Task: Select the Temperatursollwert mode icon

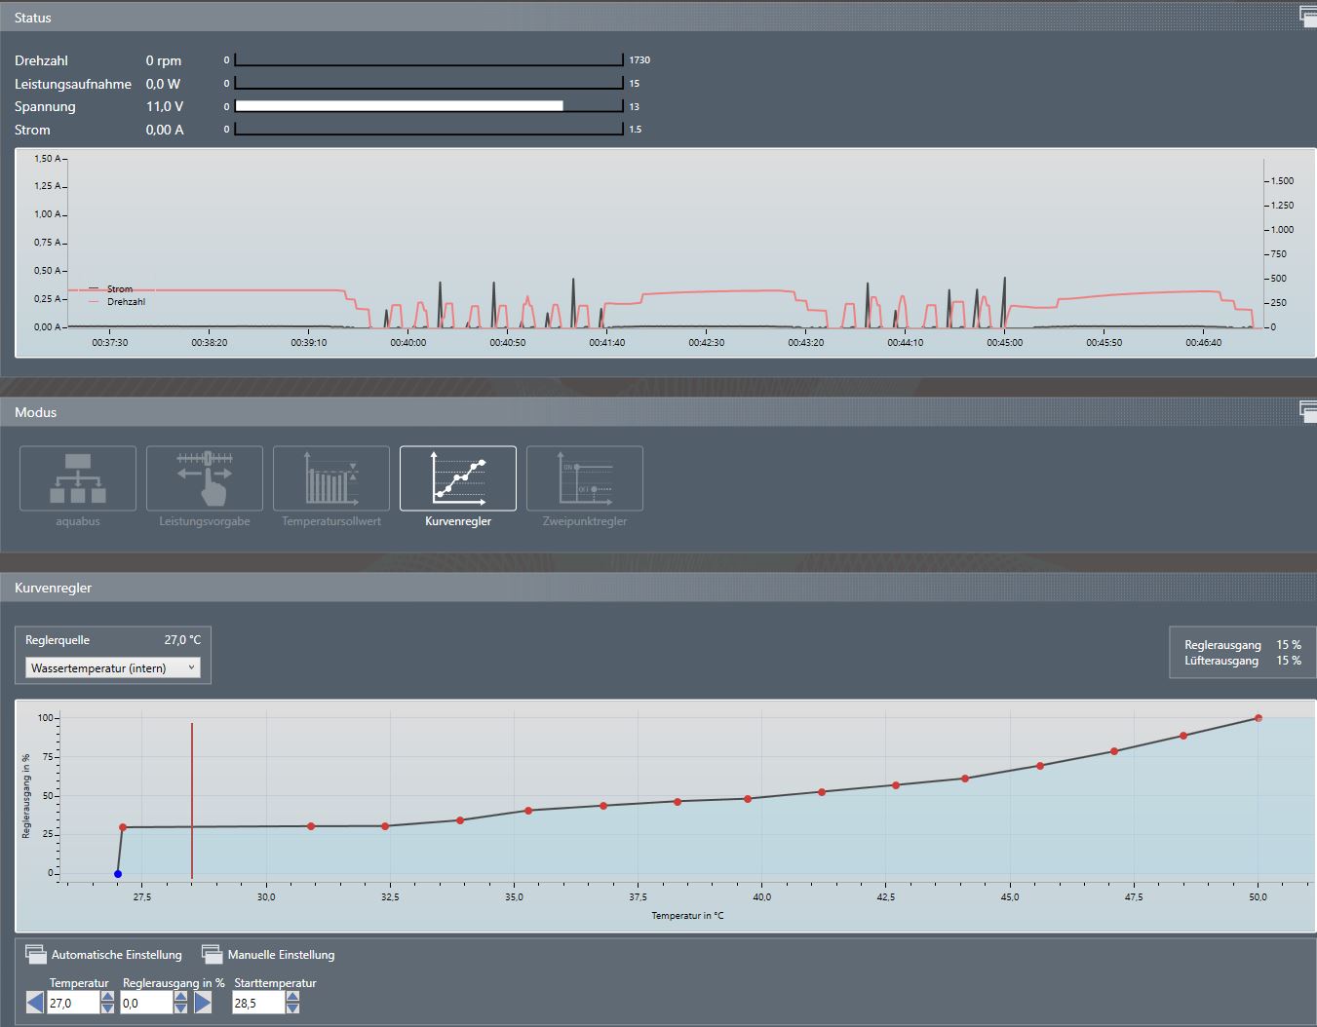Action: click(x=331, y=477)
